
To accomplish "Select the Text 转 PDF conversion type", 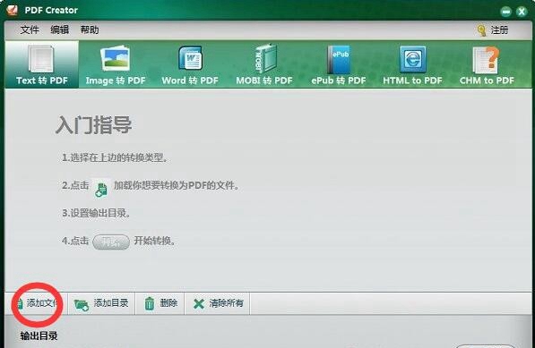I will [41, 64].
